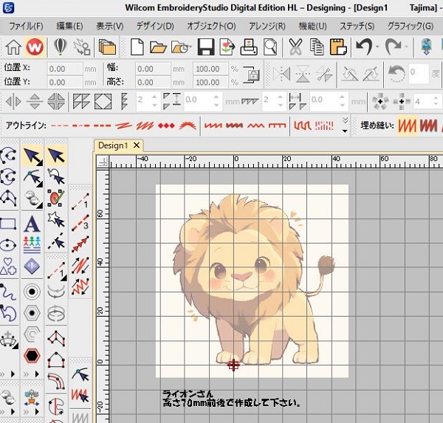
Task: Toggle the proportional scaling lock icon
Action: (x=251, y=75)
